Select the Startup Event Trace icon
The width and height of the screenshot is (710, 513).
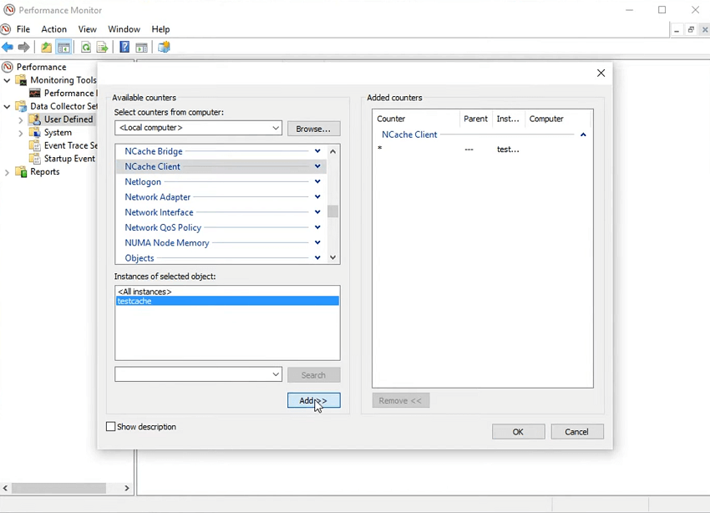click(35, 159)
